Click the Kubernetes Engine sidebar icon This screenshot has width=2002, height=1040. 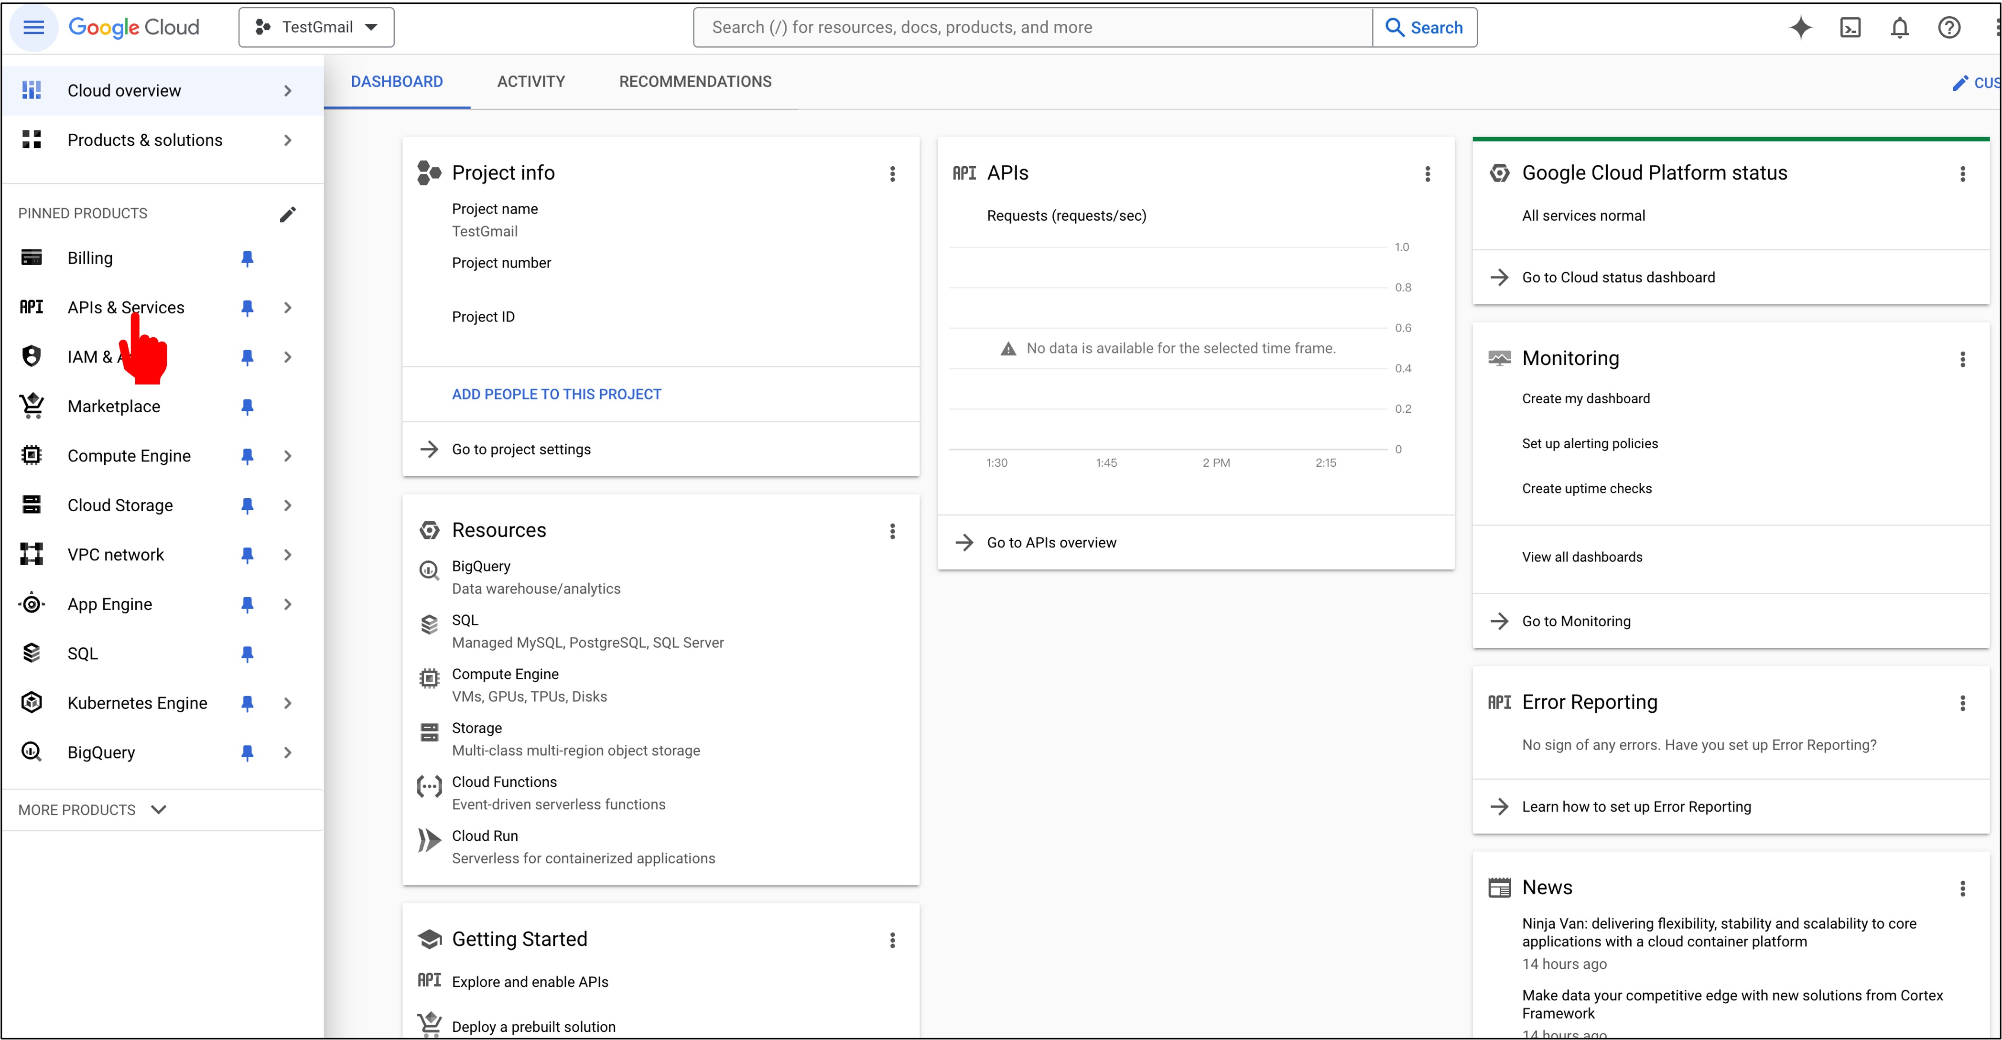click(31, 703)
